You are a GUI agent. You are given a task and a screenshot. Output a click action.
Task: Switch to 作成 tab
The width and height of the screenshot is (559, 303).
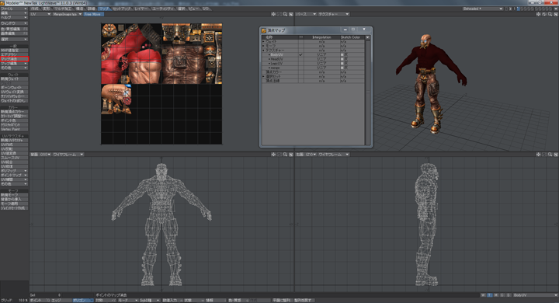tap(35, 9)
